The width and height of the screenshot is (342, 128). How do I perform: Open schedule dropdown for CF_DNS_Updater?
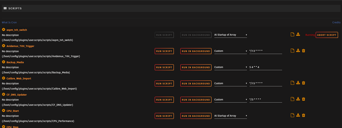(231, 100)
